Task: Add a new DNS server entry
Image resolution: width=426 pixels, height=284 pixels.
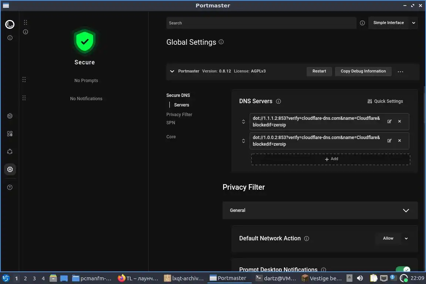Action: coord(331,159)
